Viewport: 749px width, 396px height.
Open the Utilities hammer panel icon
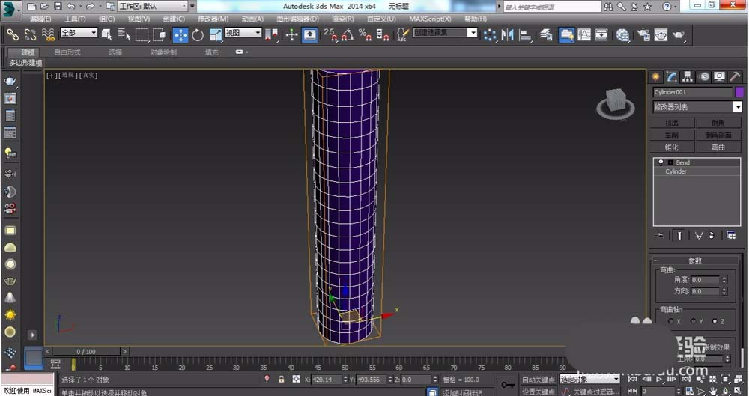736,76
